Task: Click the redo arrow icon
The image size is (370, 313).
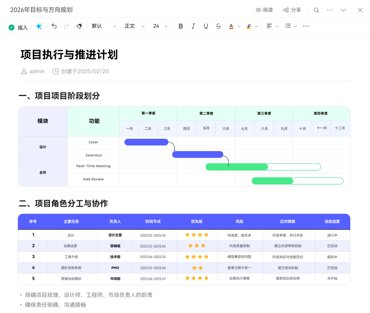Action: point(66,26)
